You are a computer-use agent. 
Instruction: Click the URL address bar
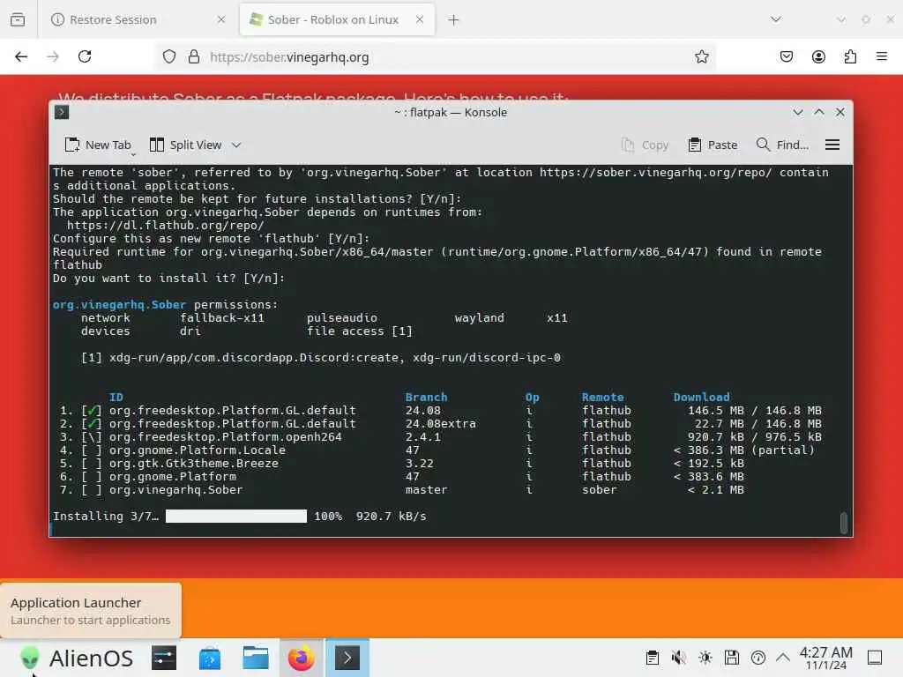coord(436,56)
